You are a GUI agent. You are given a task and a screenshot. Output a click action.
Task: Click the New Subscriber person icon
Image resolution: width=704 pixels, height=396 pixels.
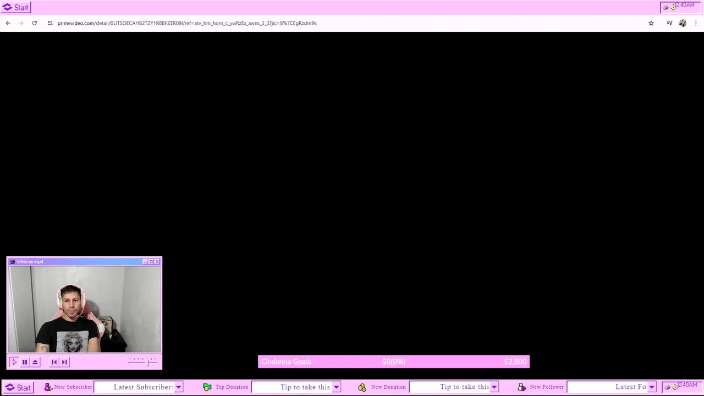tap(48, 387)
